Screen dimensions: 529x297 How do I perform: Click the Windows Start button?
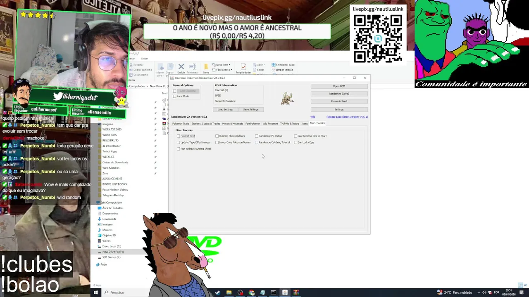(96, 292)
